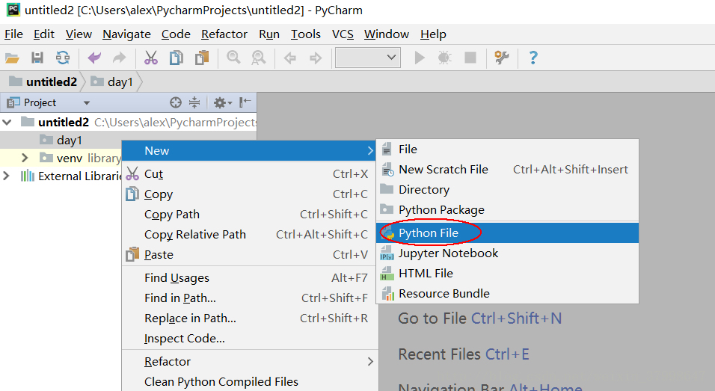Choose Copy Path from context menu
Viewport: 715px width, 391px height.
pyautogui.click(x=249, y=214)
